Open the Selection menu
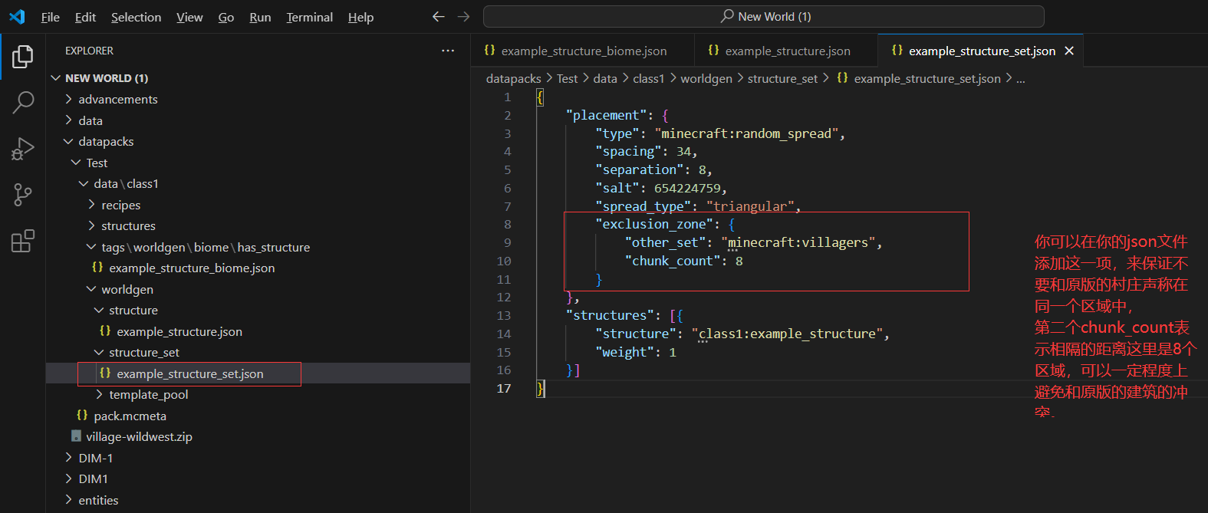The height and width of the screenshot is (513, 1208). pyautogui.click(x=136, y=17)
